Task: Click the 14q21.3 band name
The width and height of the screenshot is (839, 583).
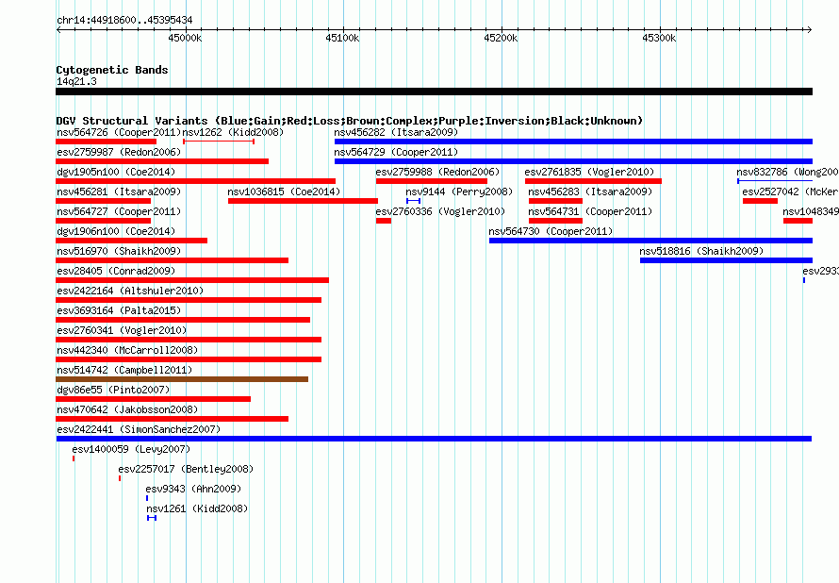Action: [x=76, y=81]
